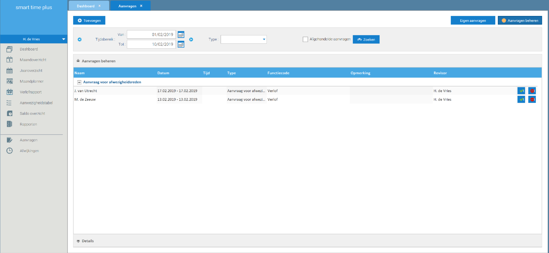
Task: Expand the H. de Vries user menu
Action: tap(63, 39)
